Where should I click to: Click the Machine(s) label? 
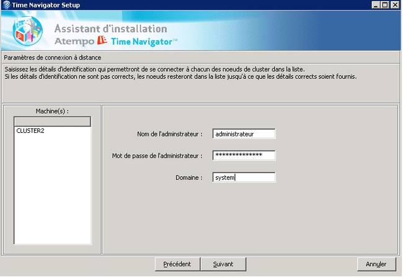point(52,111)
